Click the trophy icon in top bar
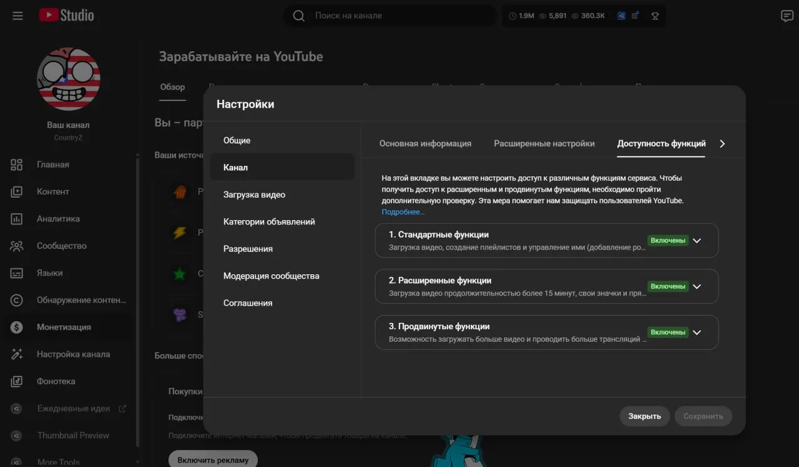Image resolution: width=799 pixels, height=467 pixels. click(655, 16)
